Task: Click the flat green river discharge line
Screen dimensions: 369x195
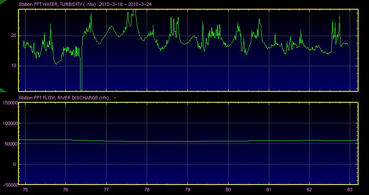Action: click(x=188, y=141)
